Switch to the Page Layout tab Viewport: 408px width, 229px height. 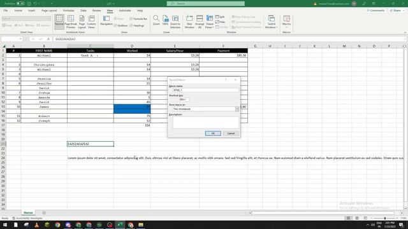49,11
